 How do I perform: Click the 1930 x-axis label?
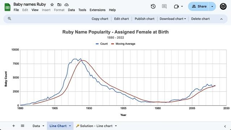pyautogui.click(x=89, y=108)
